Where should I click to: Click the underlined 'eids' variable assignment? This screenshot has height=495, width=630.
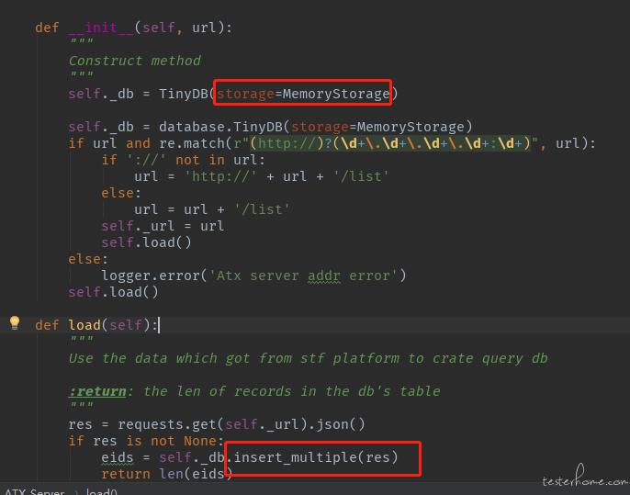(117, 457)
